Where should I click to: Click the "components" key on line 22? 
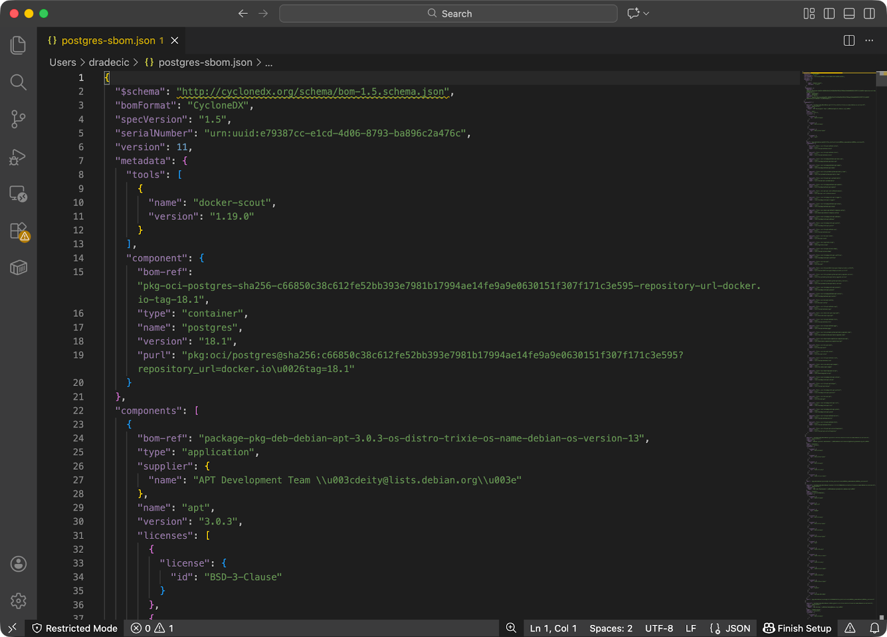pos(149,410)
